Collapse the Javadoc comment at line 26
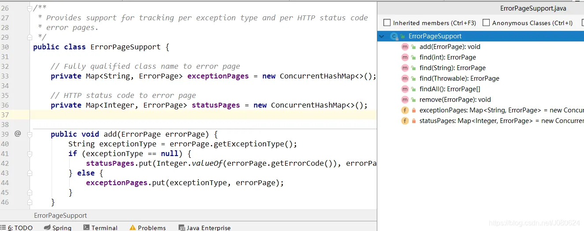The height and width of the screenshot is (231, 584). [x=30, y=8]
